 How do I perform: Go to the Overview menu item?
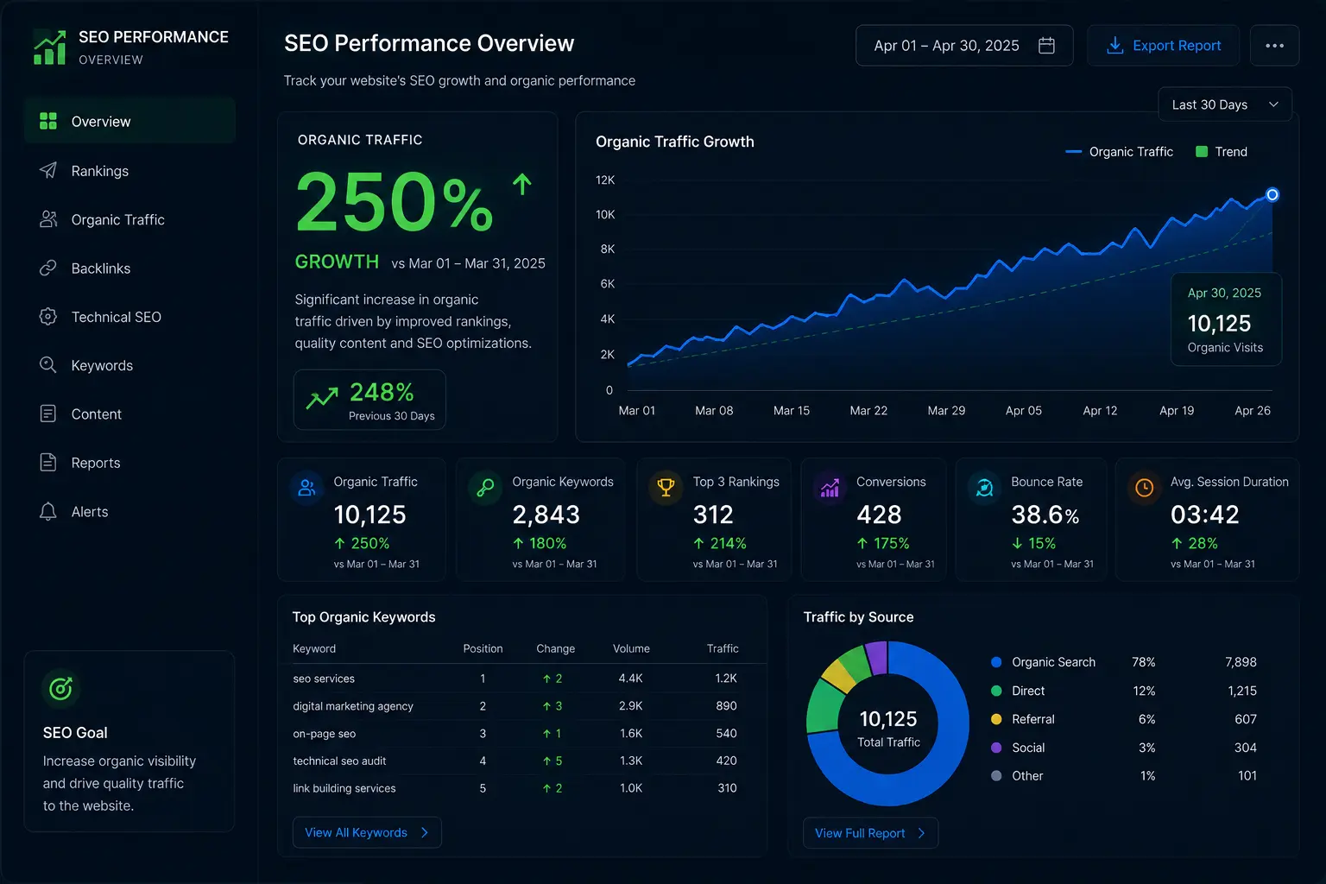129,121
